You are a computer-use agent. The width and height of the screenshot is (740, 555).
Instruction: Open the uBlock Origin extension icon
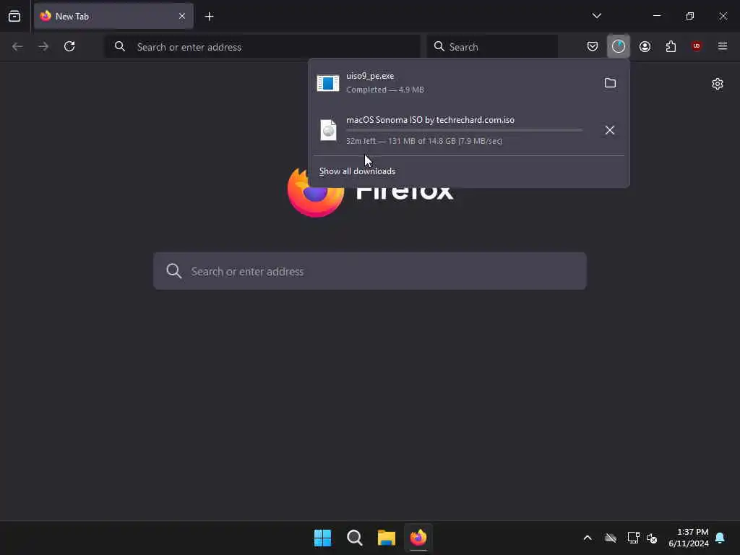696,46
